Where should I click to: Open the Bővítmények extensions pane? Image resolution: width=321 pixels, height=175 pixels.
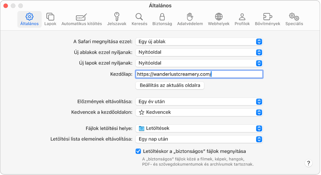pyautogui.click(x=268, y=19)
